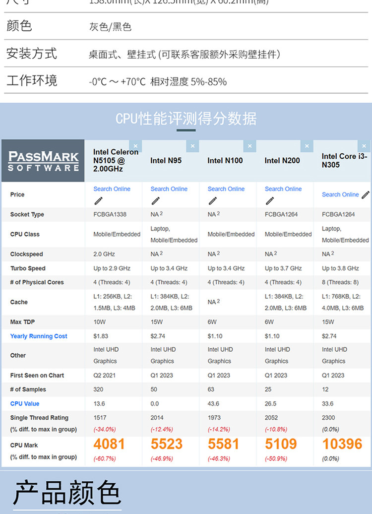Viewport: 372px width, 514px height.
Task: Click single thread rating 1973
Action: [x=214, y=418]
